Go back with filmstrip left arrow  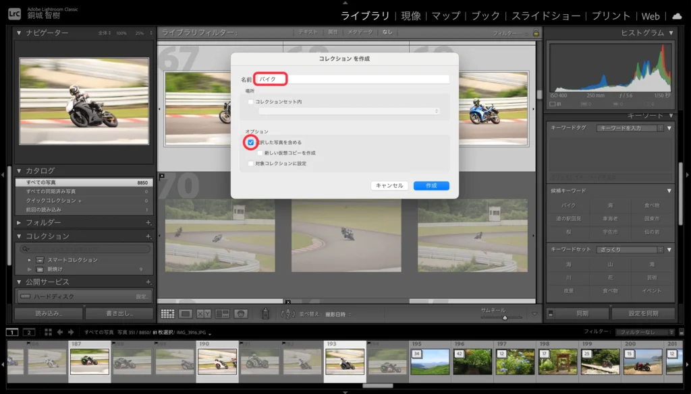[x=60, y=332]
